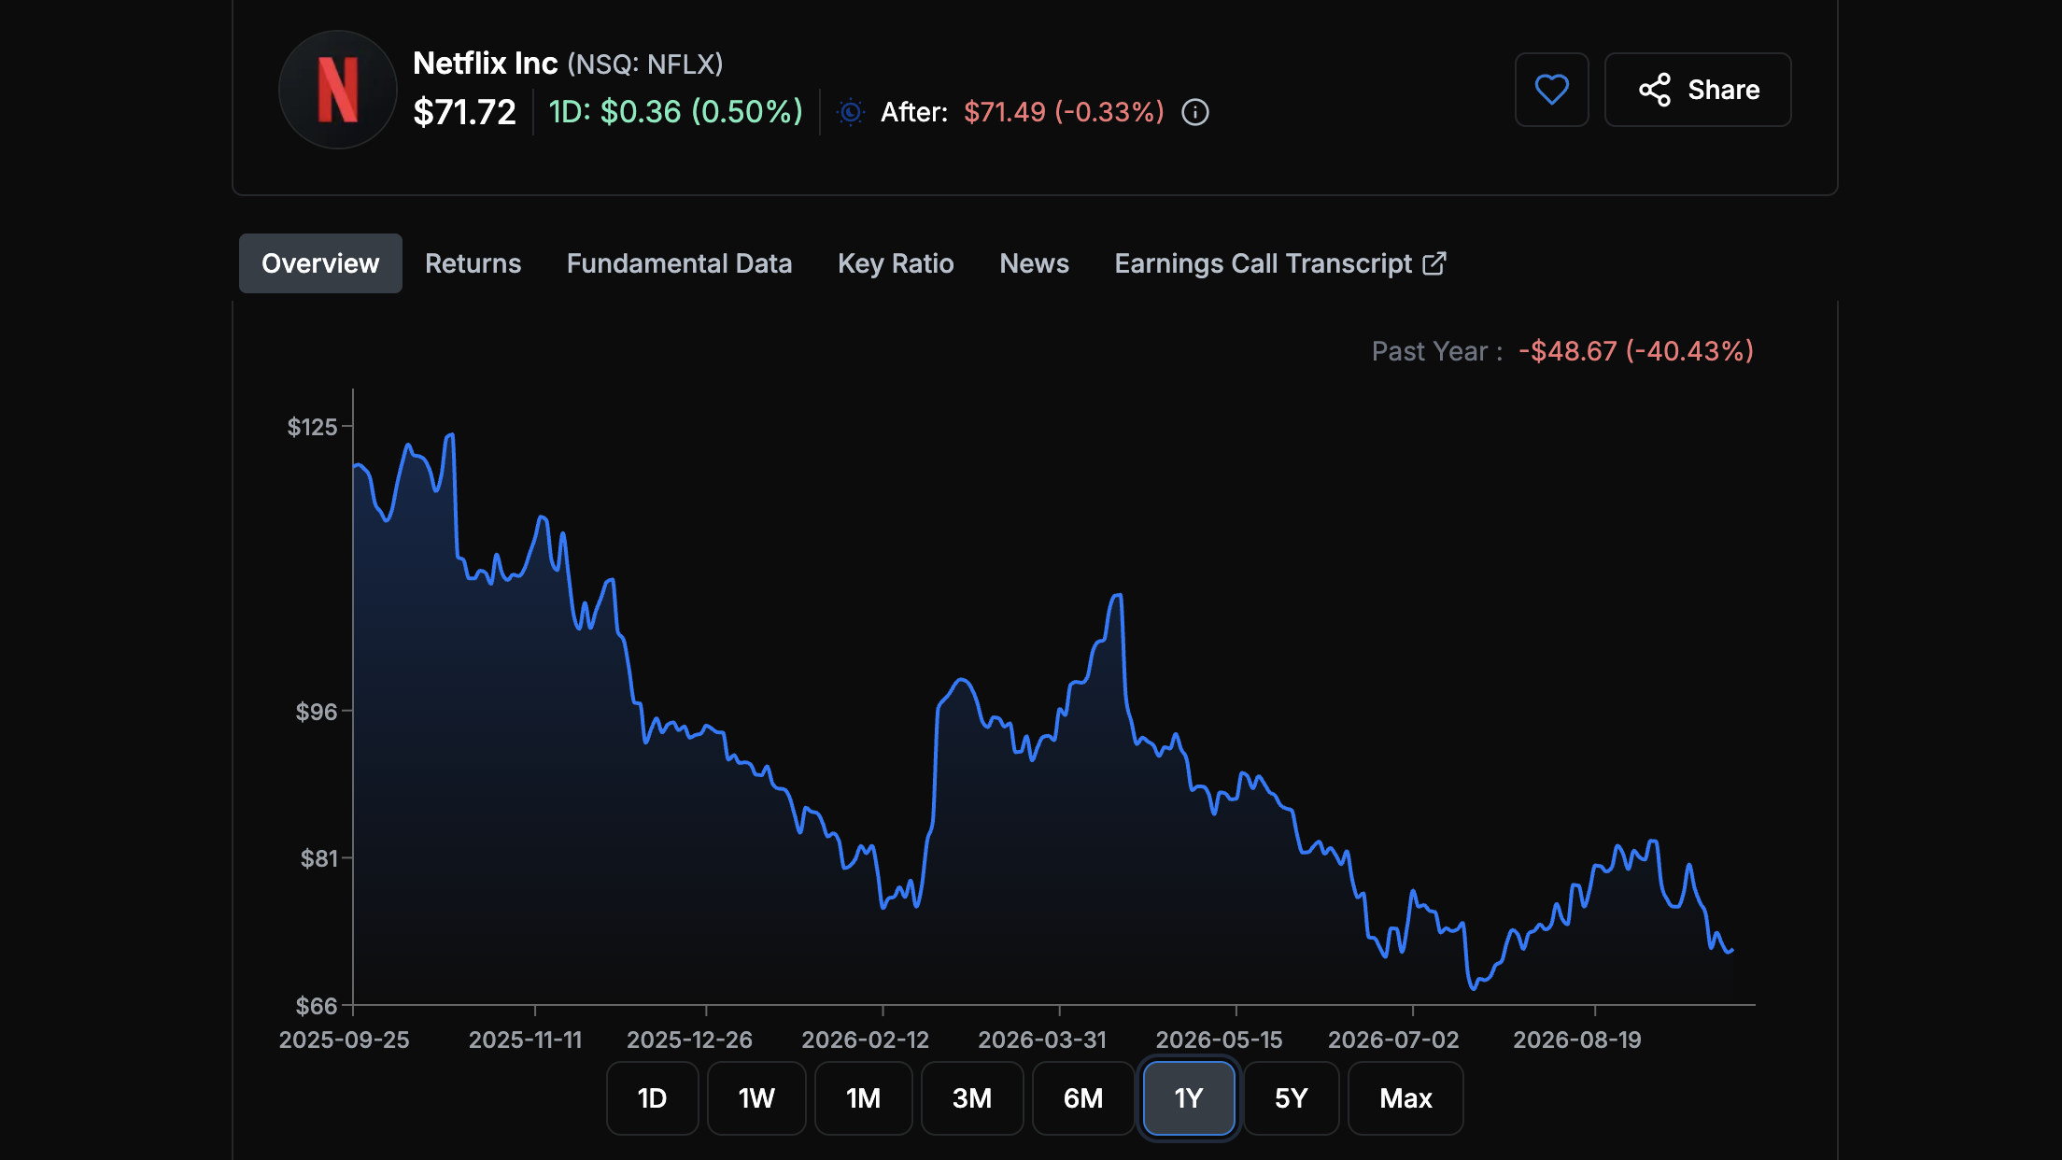Click the 1D: $0.36 (0.50%) change
The height and width of the screenshot is (1160, 2062).
pos(676,112)
